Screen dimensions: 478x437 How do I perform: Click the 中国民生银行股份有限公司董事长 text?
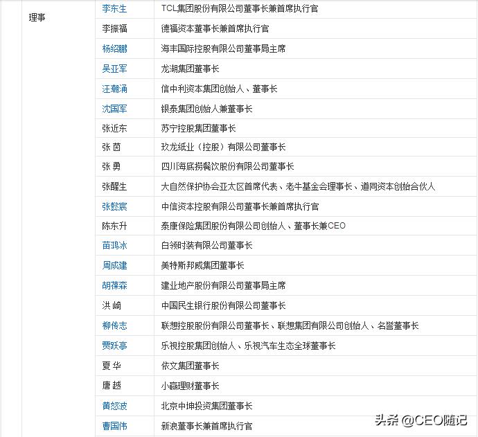[x=223, y=305]
